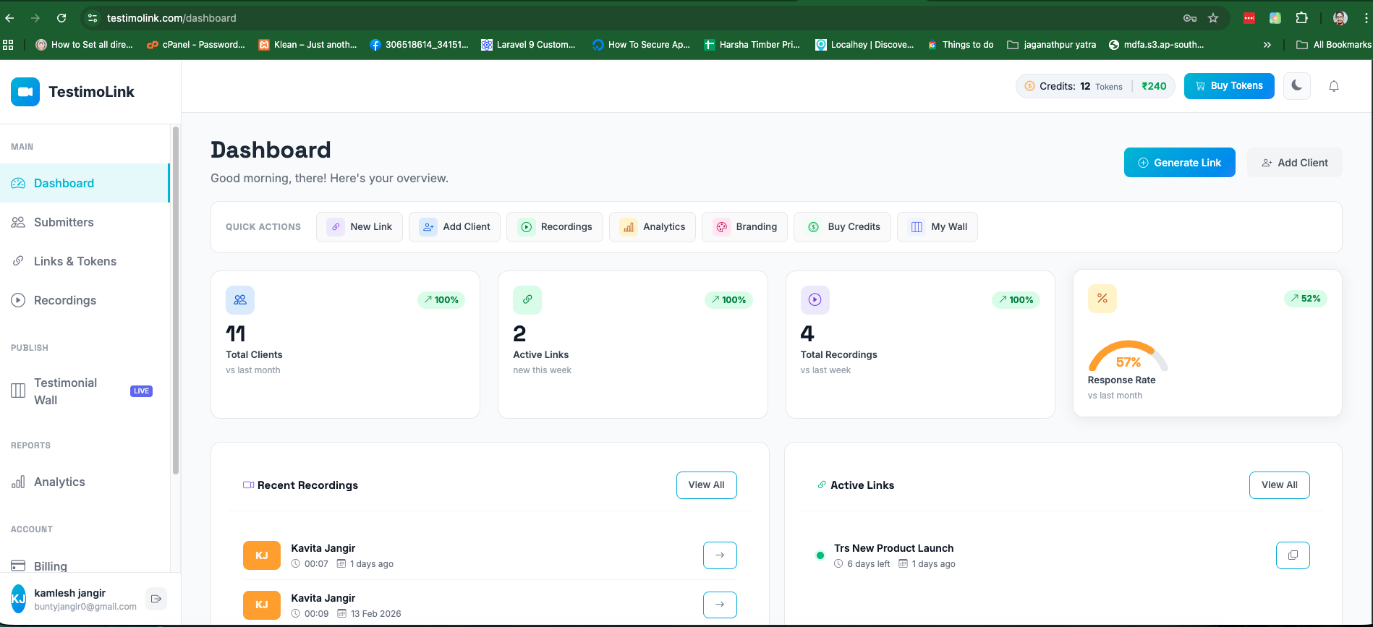Click the sidebar scrollbar
This screenshot has width=1373, height=627.
(175, 301)
